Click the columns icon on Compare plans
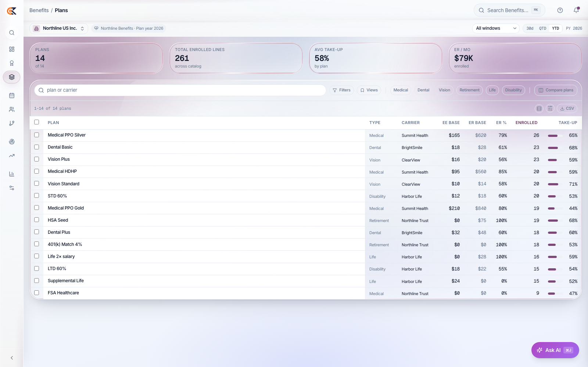 click(541, 90)
